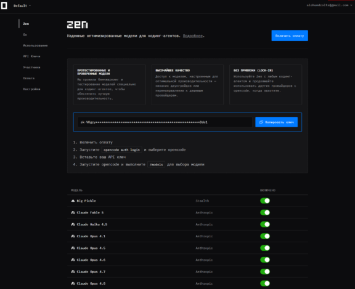Click the 'opencode auth login' code snippet
Viewport: 355px width, 289px height.
pos(121,150)
